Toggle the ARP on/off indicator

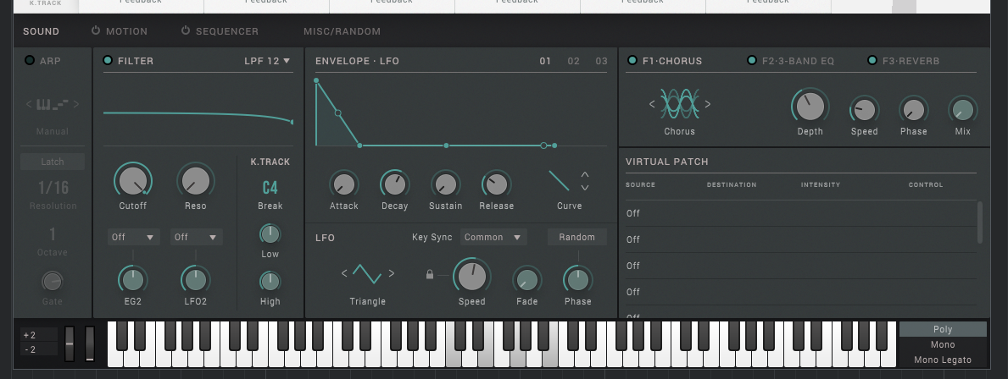[x=30, y=61]
